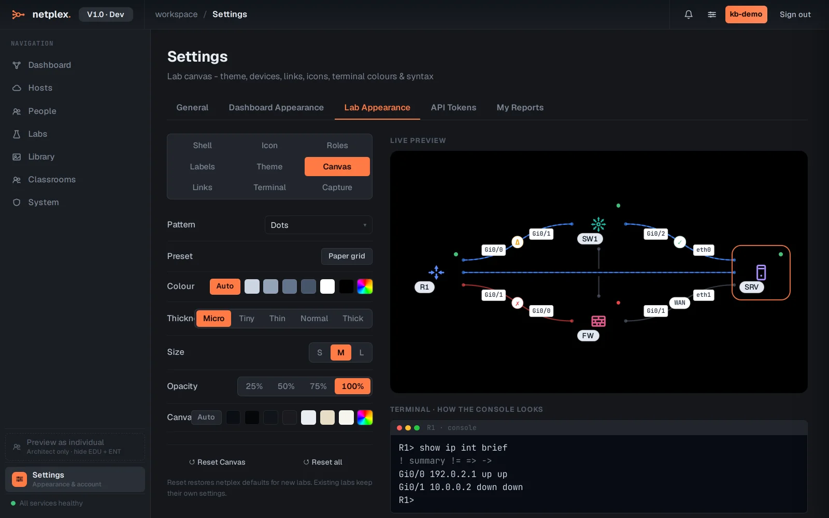Image resolution: width=829 pixels, height=518 pixels.
Task: Select Normal thickness
Action: pyautogui.click(x=314, y=319)
